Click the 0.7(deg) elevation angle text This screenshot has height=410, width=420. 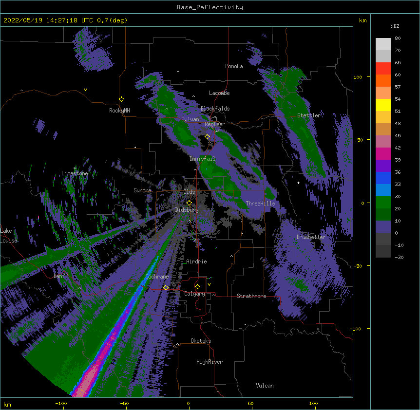click(112, 20)
